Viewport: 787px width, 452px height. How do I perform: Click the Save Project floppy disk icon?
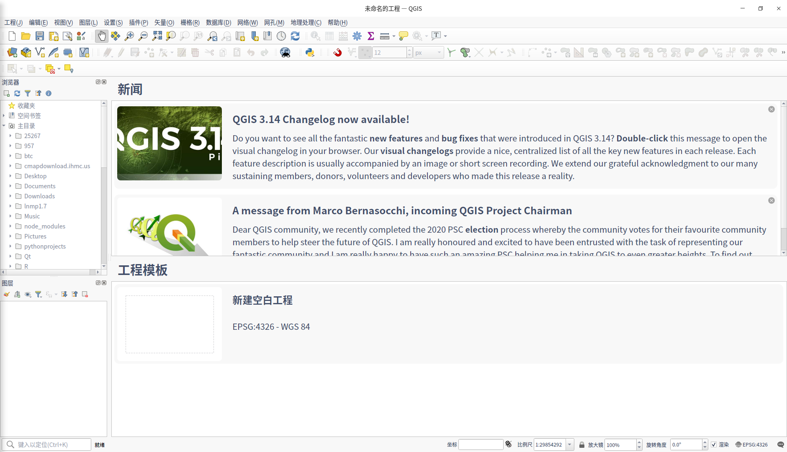point(40,36)
